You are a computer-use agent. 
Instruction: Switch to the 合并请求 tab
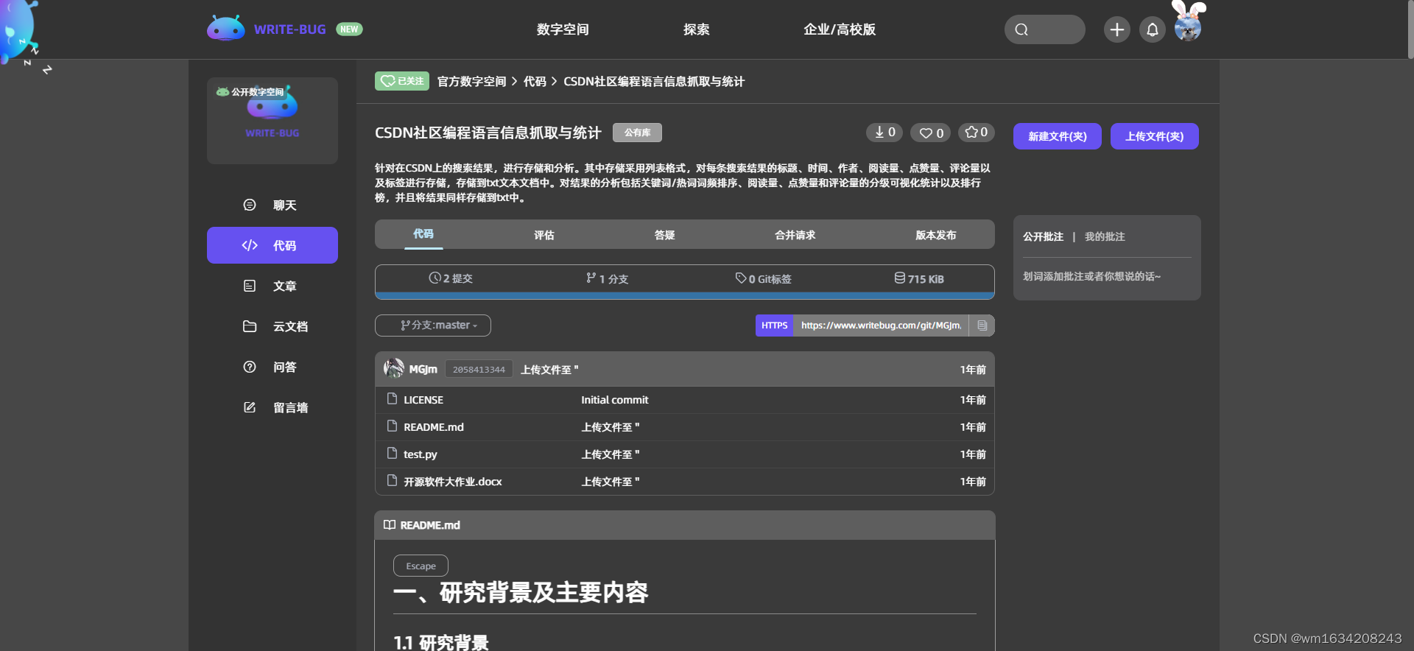coord(795,235)
